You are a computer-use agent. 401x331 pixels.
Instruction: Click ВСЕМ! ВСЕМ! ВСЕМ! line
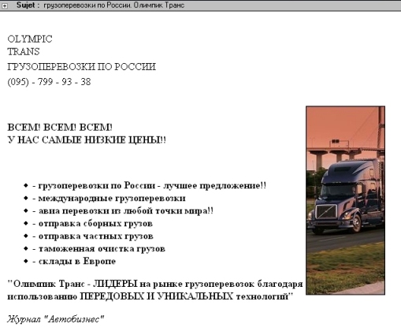[60, 128]
